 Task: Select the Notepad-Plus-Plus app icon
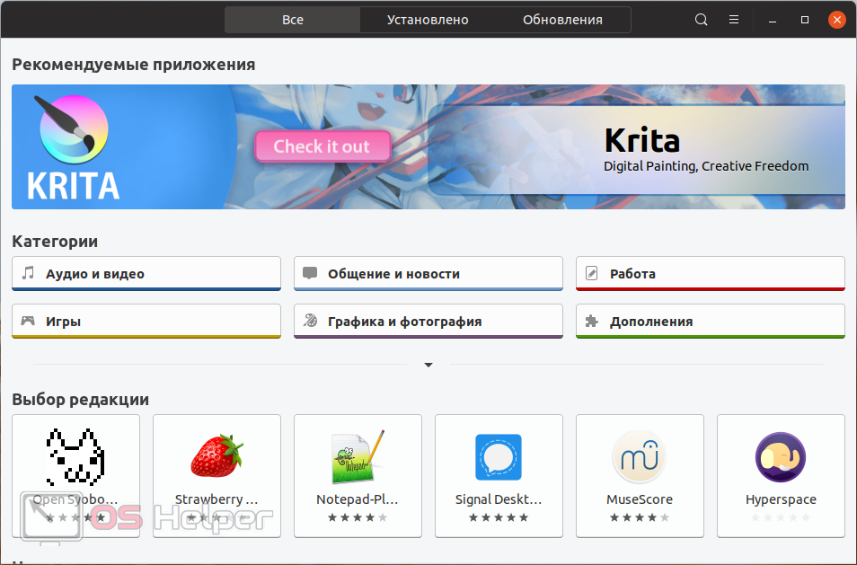(x=358, y=455)
